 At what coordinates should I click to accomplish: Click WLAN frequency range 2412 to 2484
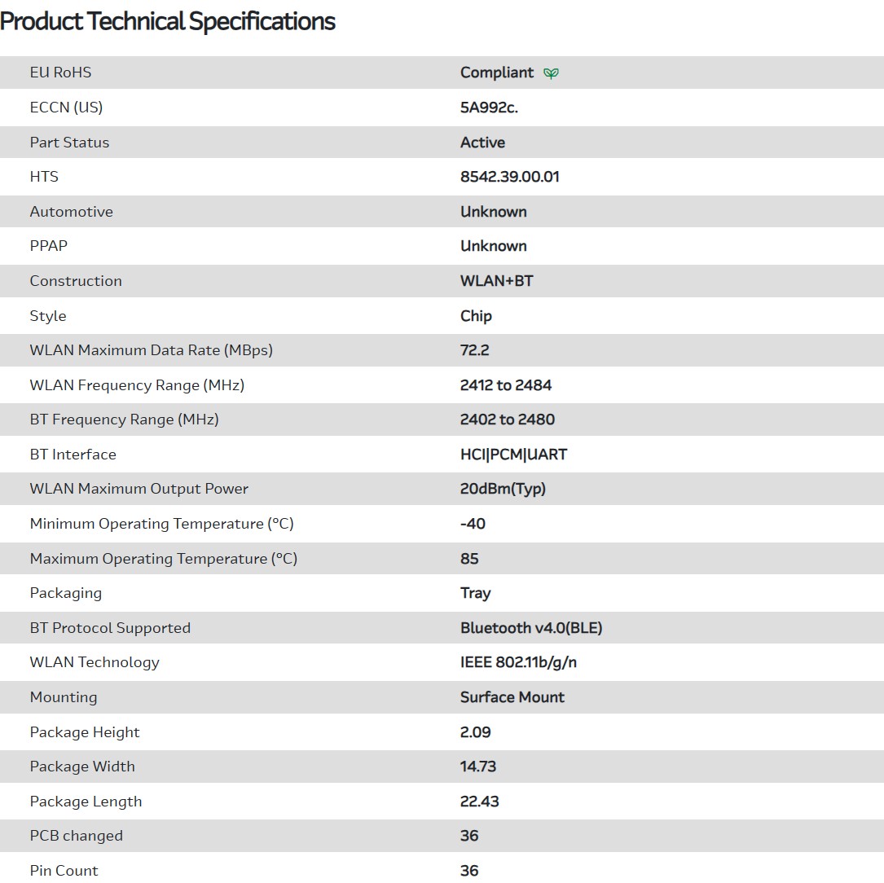[x=506, y=385]
